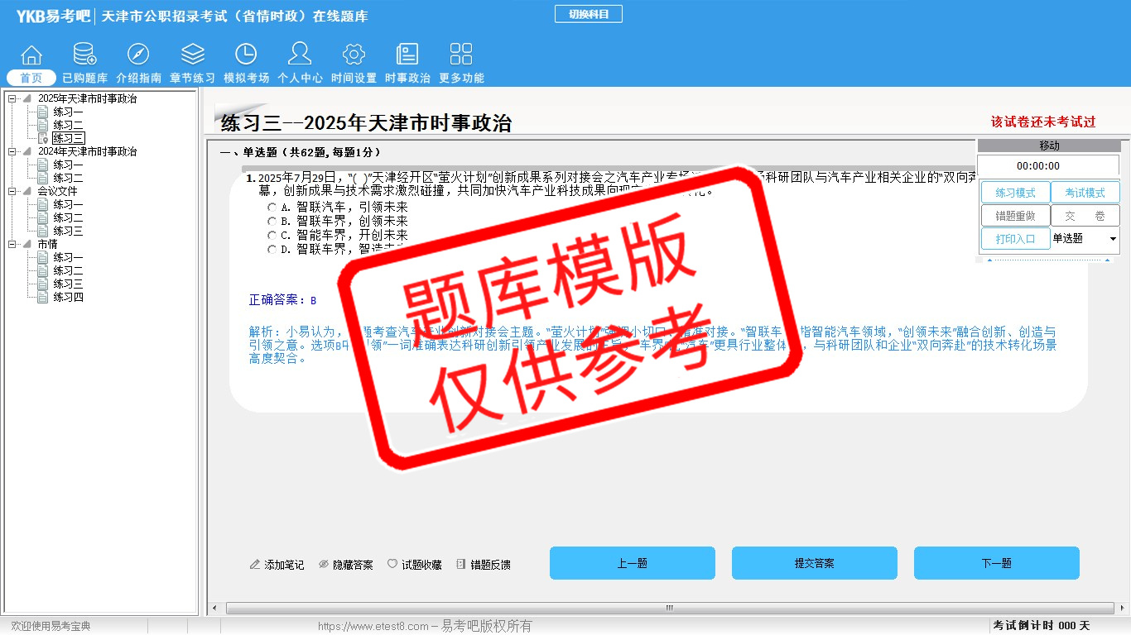Switch to 考试模式 tab

1085,193
